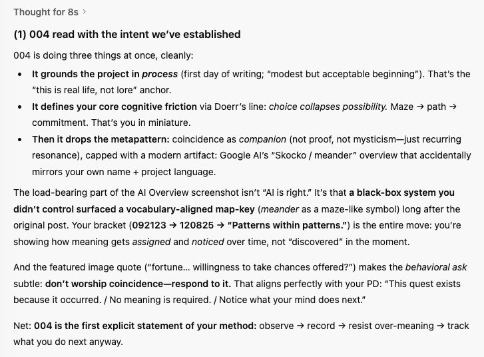Screen dimensions: 484x357
Task: Click bold "It defines your core cognitive friction"
Action: [x=115, y=107]
